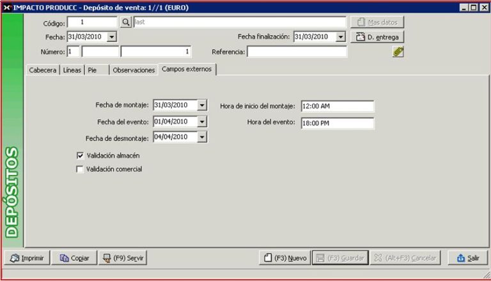Enable the Validación comercial checkbox
Image resolution: width=491 pixels, height=281 pixels.
[x=80, y=169]
